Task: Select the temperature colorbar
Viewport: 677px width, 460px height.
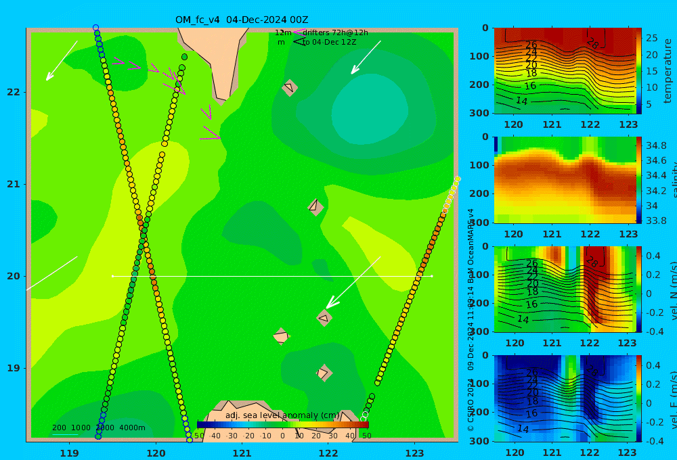Action: [639, 71]
